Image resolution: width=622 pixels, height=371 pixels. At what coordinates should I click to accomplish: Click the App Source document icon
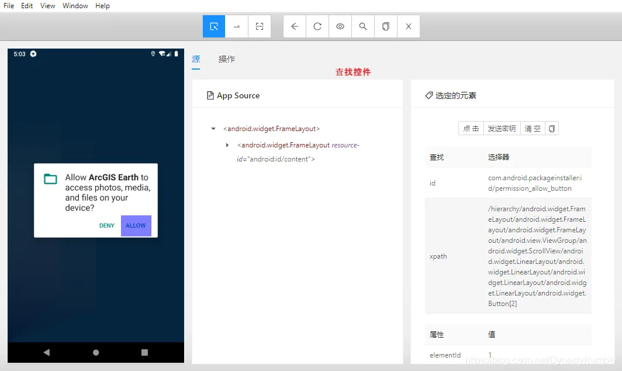pos(210,95)
